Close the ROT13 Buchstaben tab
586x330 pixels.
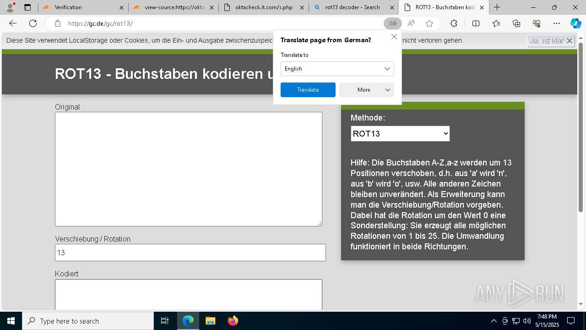tap(482, 7)
